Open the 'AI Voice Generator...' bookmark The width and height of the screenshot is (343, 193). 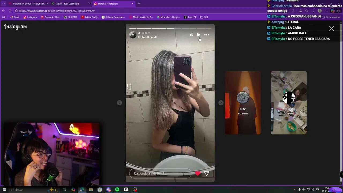click(113, 17)
